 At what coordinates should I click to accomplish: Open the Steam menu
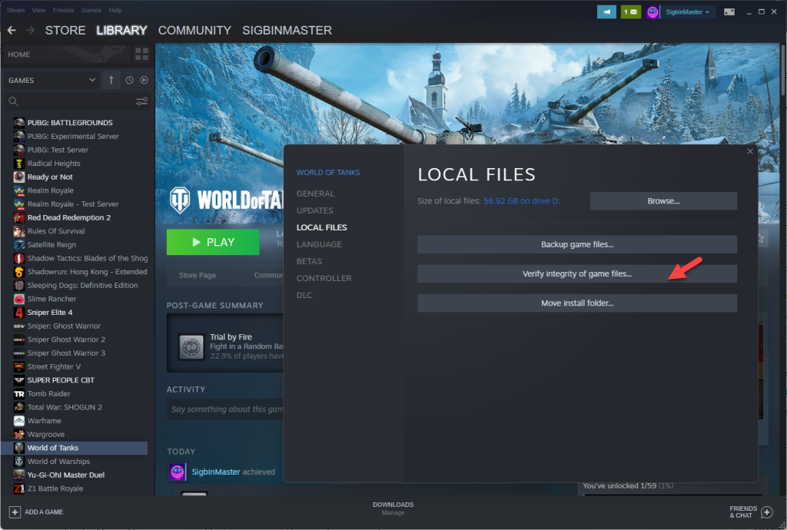coord(15,10)
